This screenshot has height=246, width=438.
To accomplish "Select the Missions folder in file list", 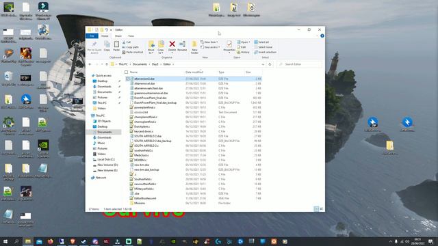I will (x=140, y=203).
